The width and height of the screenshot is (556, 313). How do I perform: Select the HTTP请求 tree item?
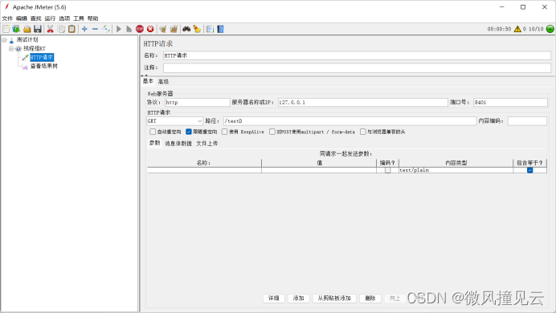(x=42, y=57)
